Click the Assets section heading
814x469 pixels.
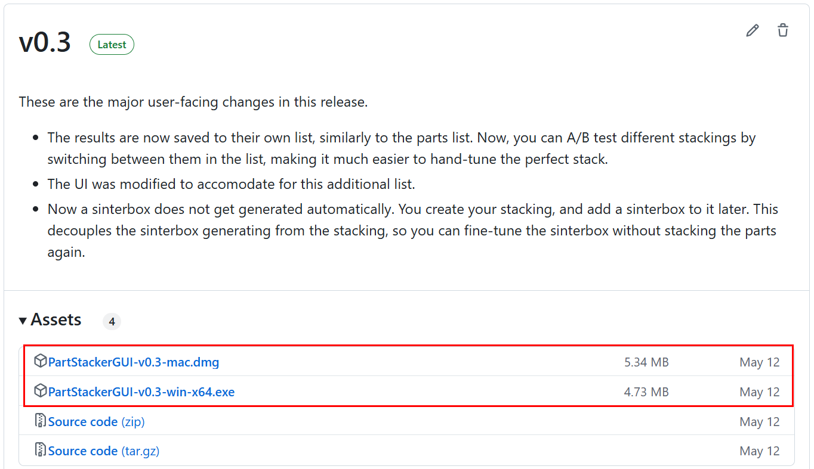tap(56, 320)
